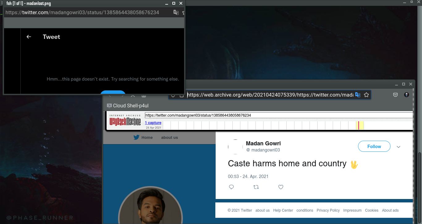The image size is (422, 224).
Task: Click the Twitter bird icon beside Home
Action: (x=137, y=138)
